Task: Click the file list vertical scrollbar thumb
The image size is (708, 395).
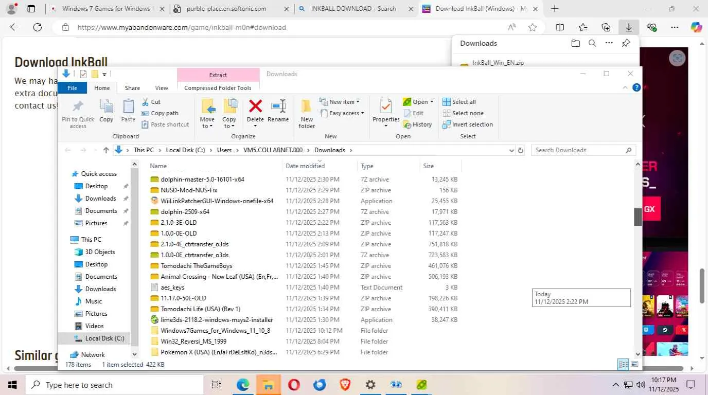Action: pos(638,217)
